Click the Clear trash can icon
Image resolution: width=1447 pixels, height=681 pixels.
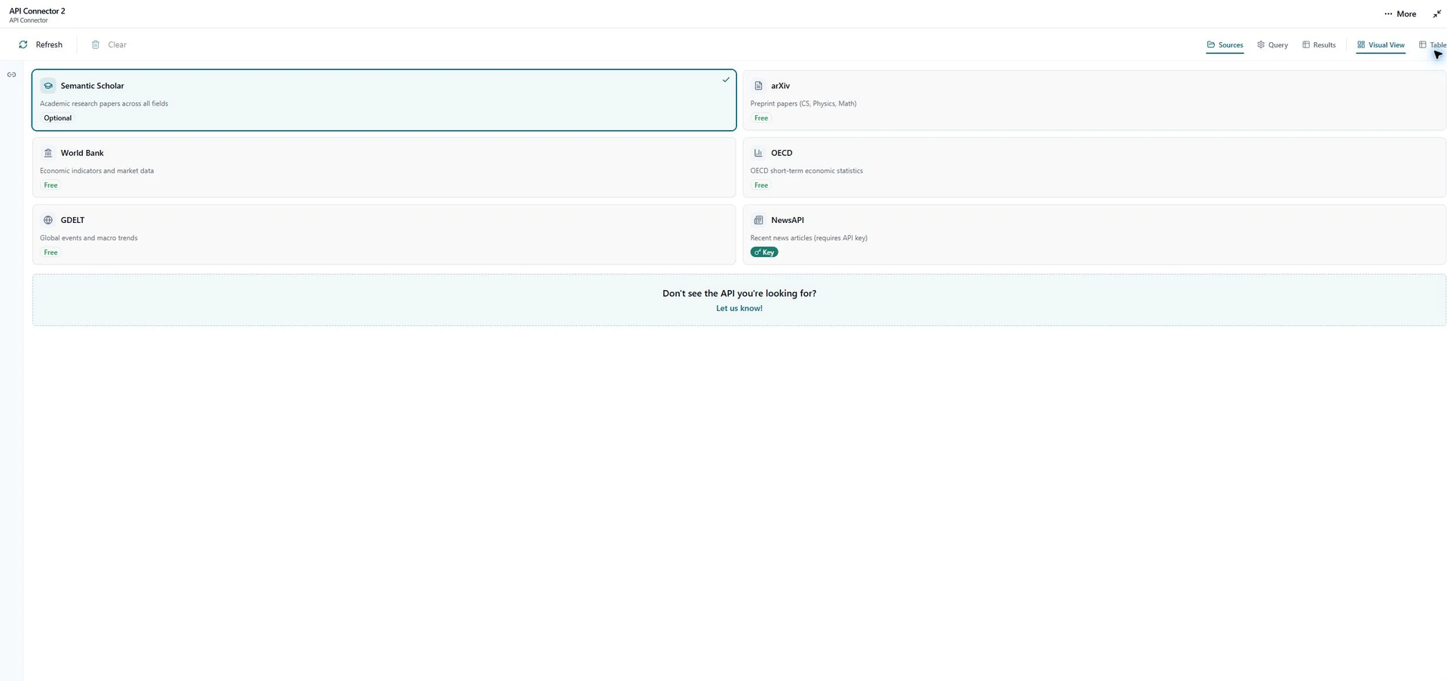(96, 44)
